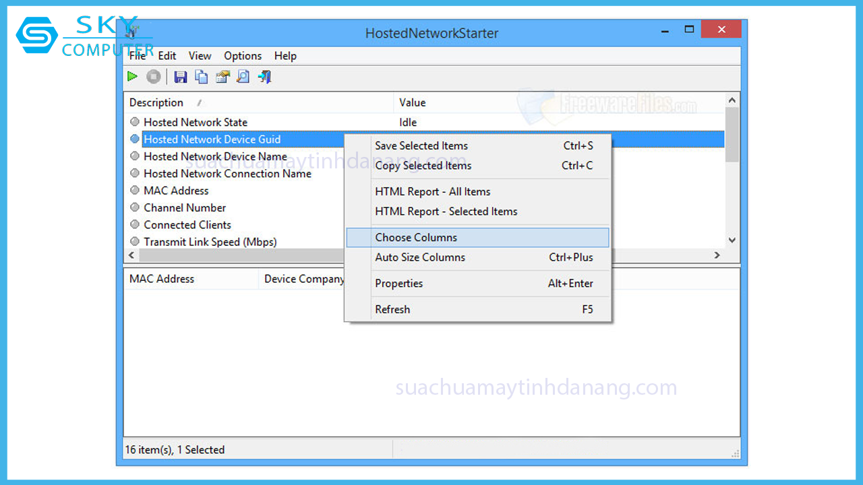This screenshot has width=863, height=485.
Task: Open the Options menu
Action: point(243,56)
